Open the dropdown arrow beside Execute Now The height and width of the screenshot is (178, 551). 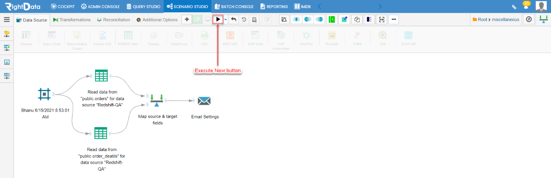click(226, 20)
